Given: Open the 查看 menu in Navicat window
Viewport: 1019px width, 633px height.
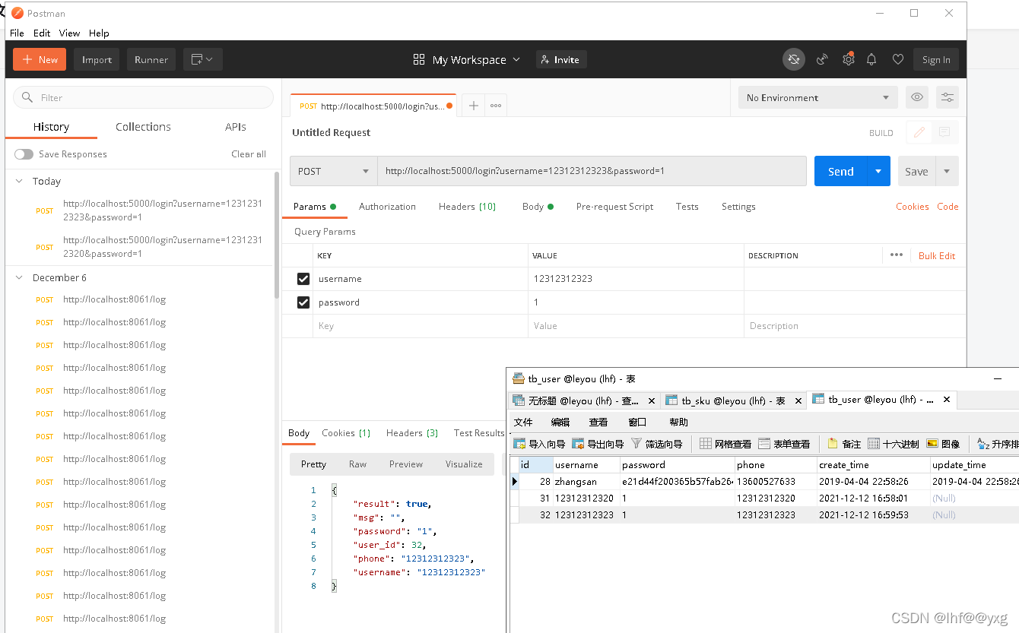Looking at the screenshot, I should pyautogui.click(x=598, y=422).
